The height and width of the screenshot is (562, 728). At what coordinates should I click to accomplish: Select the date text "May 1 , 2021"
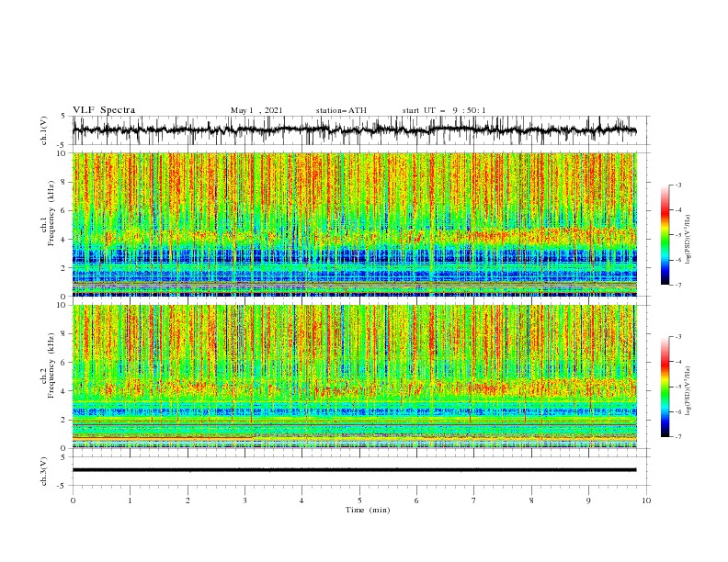pos(256,110)
